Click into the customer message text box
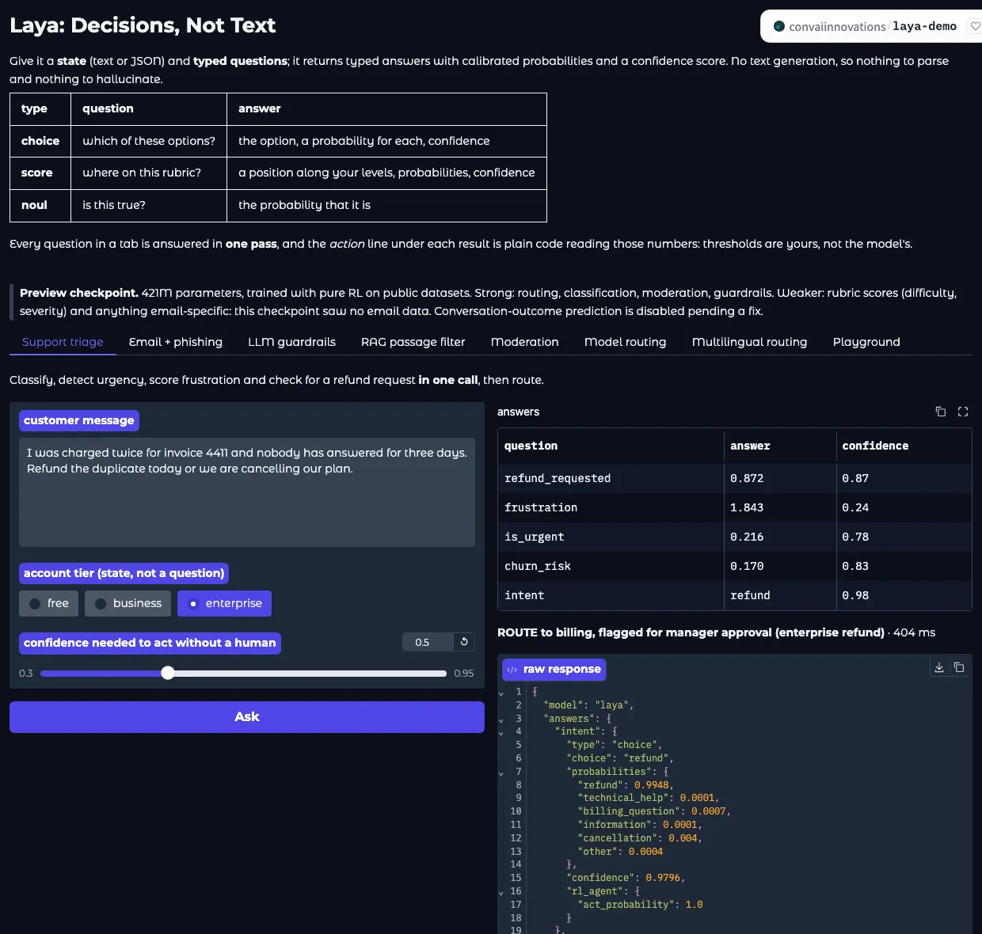This screenshot has width=982, height=934. 247,492
